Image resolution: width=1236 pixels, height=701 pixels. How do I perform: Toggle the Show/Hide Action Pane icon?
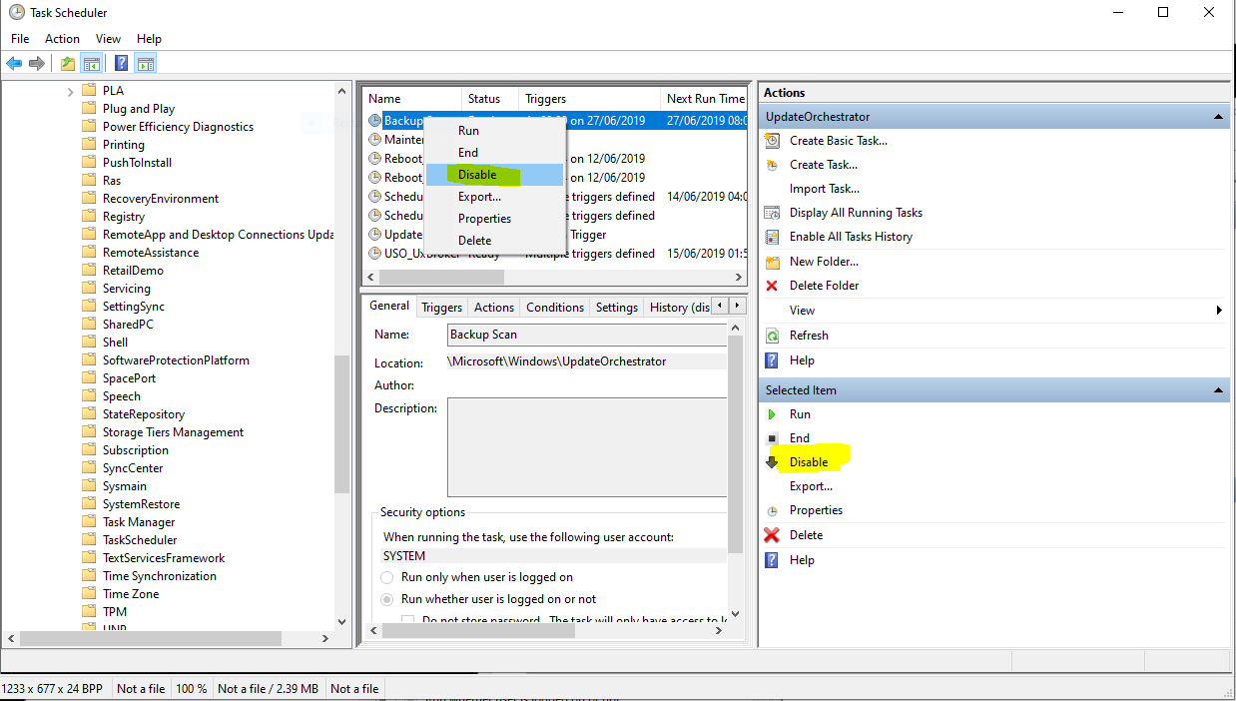click(146, 64)
